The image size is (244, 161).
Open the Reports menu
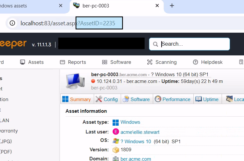(73, 62)
